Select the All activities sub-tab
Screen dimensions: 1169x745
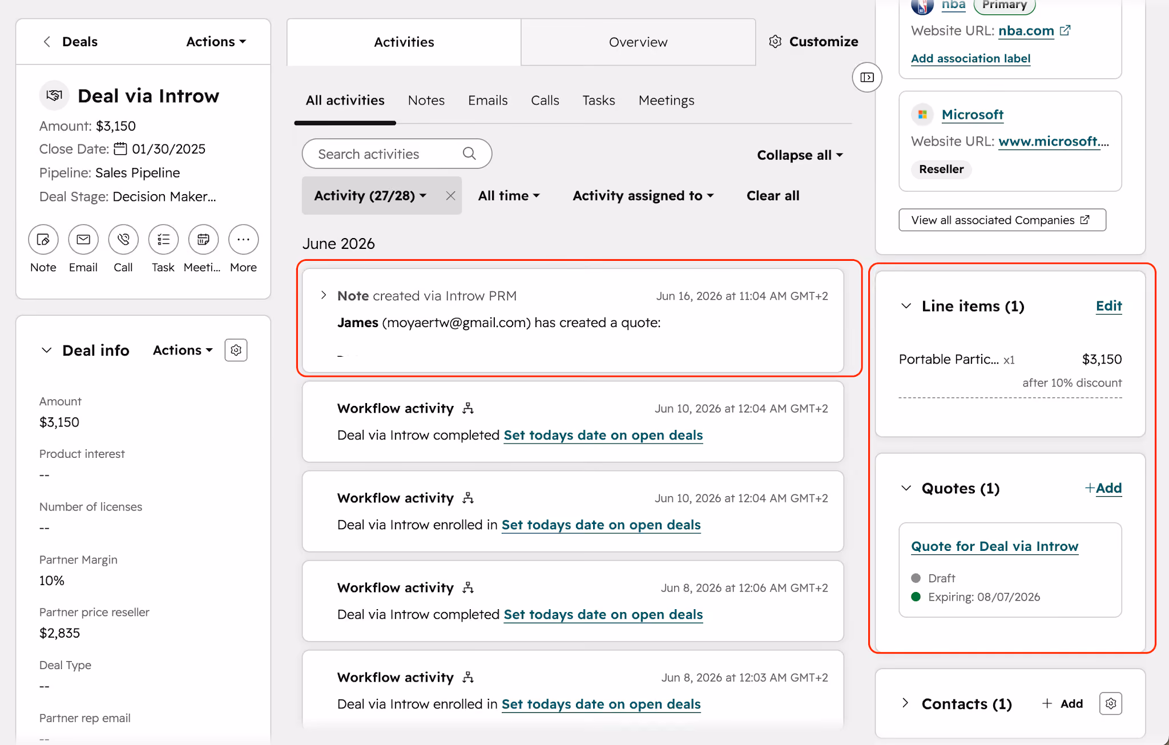pos(345,100)
